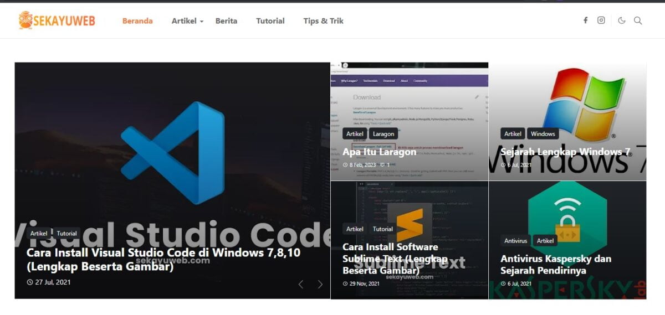This screenshot has height=315, width=665.
Task: Click Artikel tag on Sublime Text post
Action: (x=355, y=229)
